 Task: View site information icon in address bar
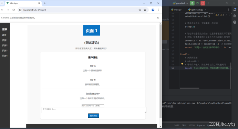coord(20,10)
